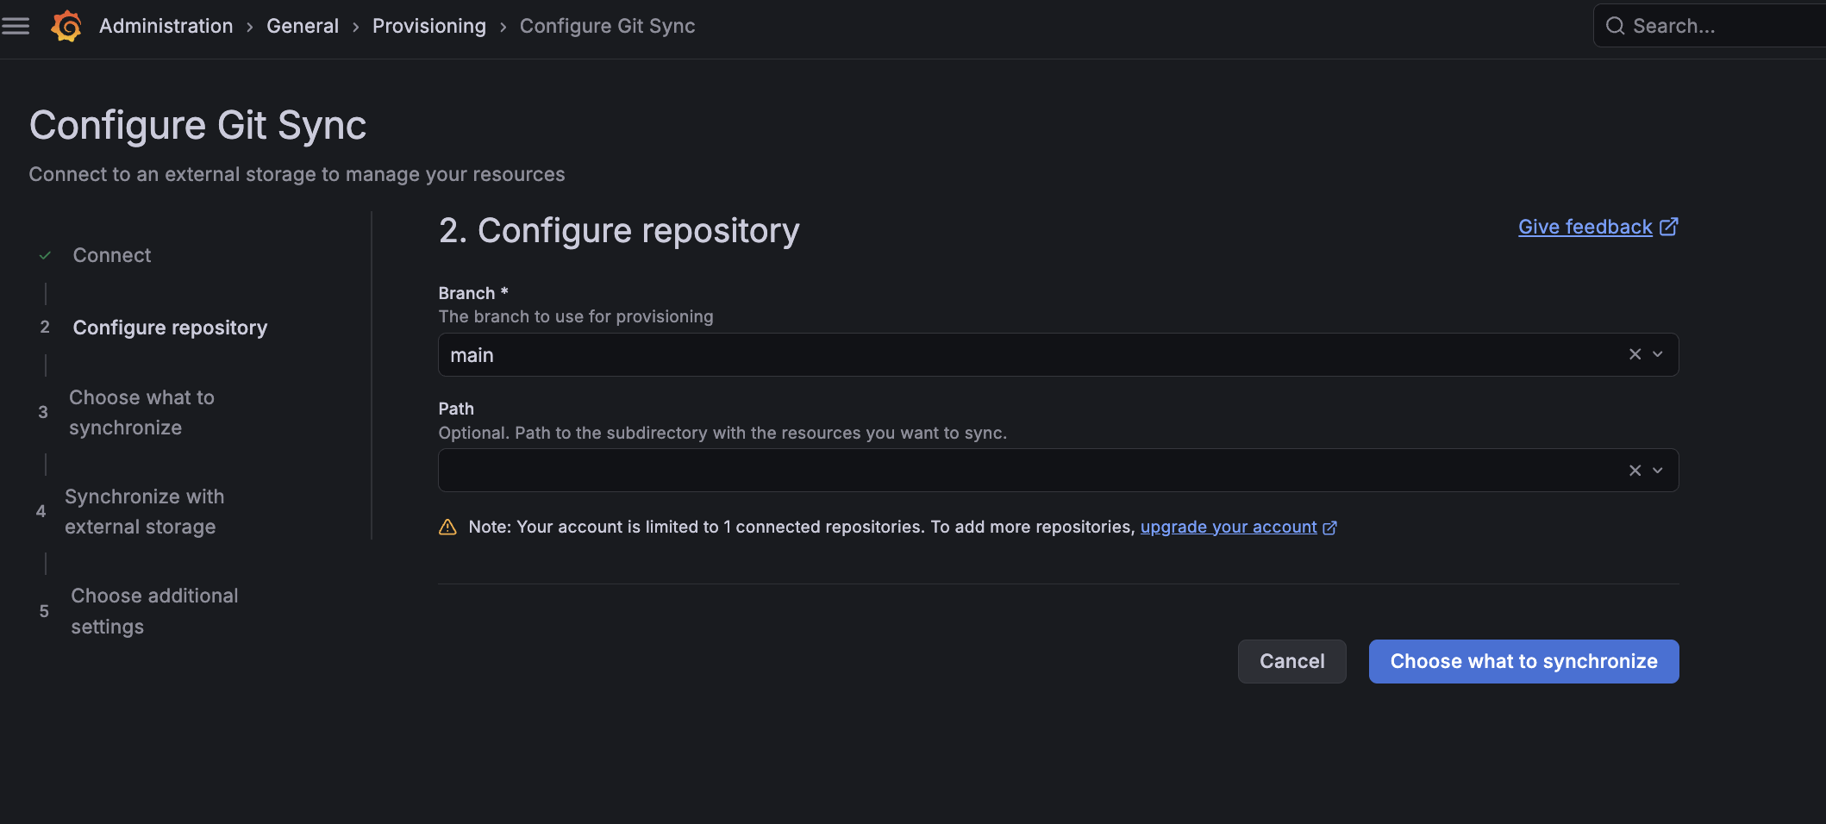This screenshot has height=824, width=1826.
Task: Go to Administration breadcrumb
Action: click(166, 26)
